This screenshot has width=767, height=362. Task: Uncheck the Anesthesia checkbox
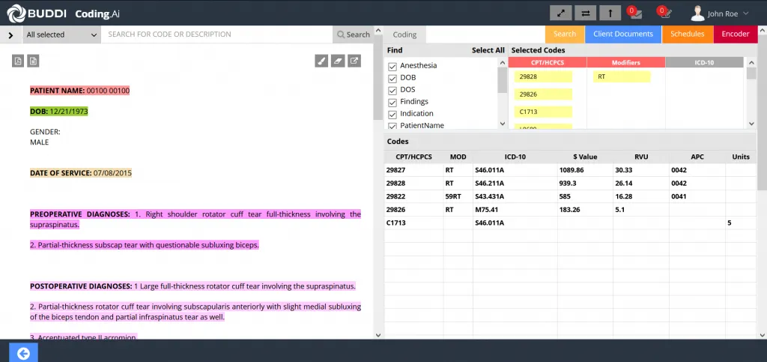point(392,66)
